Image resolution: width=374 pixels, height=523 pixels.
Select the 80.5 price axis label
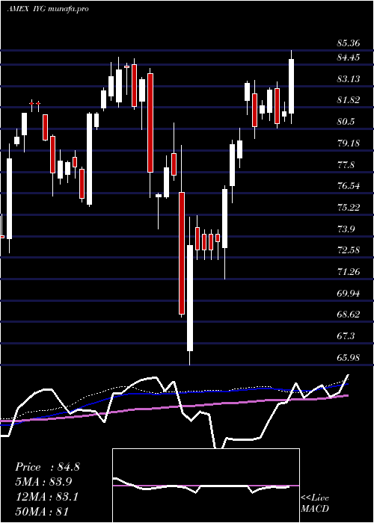pyautogui.click(x=346, y=122)
